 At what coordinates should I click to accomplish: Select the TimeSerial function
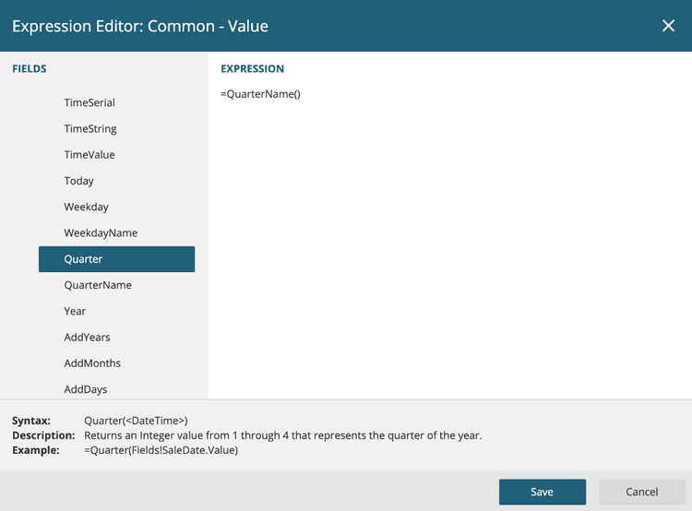click(x=116, y=102)
